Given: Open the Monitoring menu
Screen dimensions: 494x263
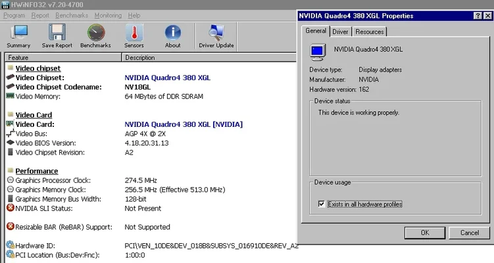Looking at the screenshot, I should point(108,15).
